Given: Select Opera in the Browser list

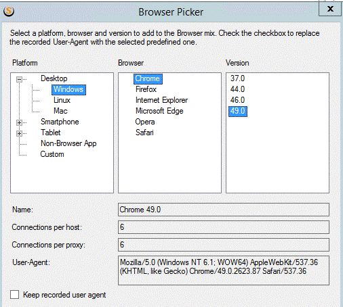Looking at the screenshot, I should coord(145,122).
